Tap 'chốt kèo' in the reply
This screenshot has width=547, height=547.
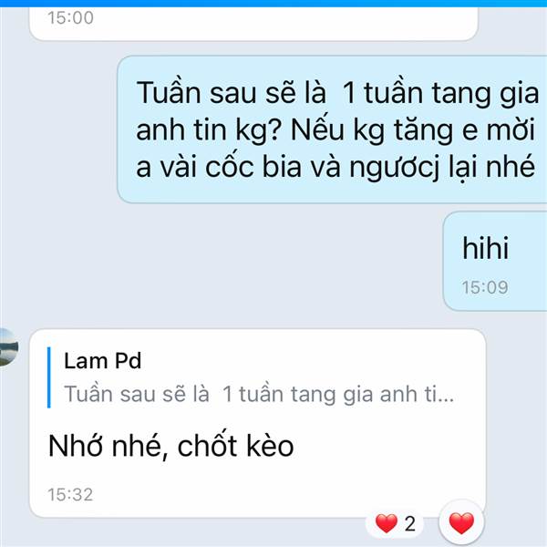pos(235,446)
